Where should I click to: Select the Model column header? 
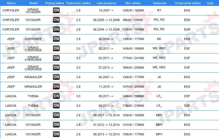pyautogui.click(x=34, y=3)
